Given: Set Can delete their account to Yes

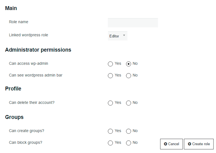Looking at the screenshot, I should click(x=110, y=103).
